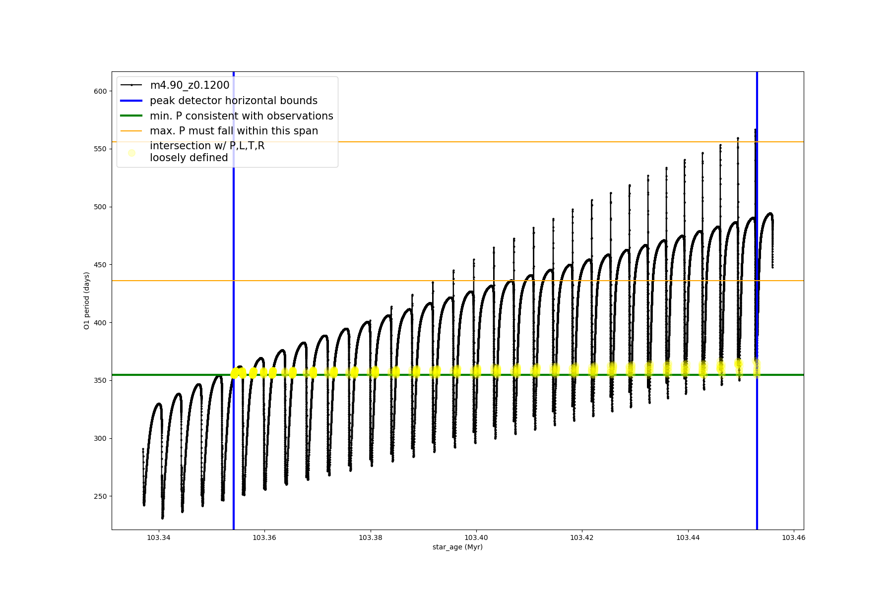
Task: Click the yellow dot marker in the legend
Action: [x=131, y=153]
